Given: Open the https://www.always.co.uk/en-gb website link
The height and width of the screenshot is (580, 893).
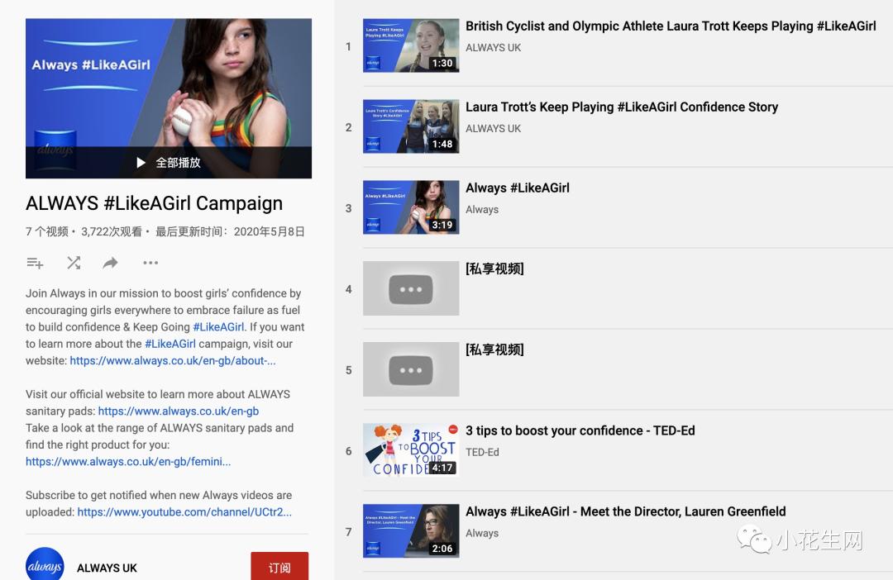Looking at the screenshot, I should click(179, 411).
